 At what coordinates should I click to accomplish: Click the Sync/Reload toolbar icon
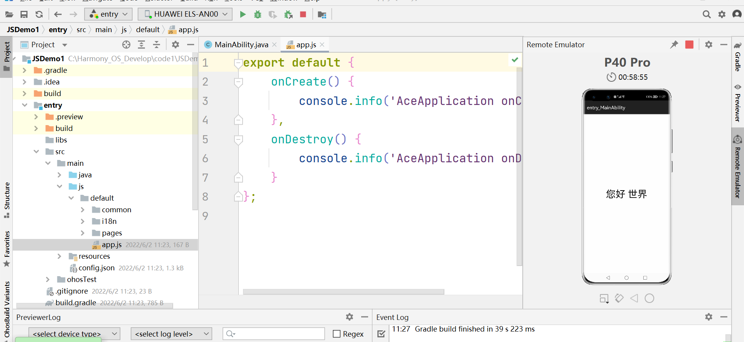[39, 14]
